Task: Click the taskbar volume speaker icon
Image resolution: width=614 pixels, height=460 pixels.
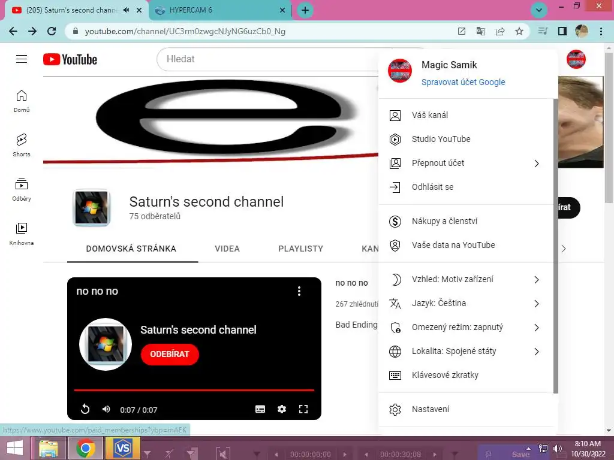Action: [558, 448]
